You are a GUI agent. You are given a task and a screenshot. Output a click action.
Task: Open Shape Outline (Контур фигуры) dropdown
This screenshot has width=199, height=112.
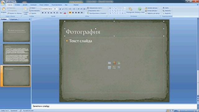151,11
